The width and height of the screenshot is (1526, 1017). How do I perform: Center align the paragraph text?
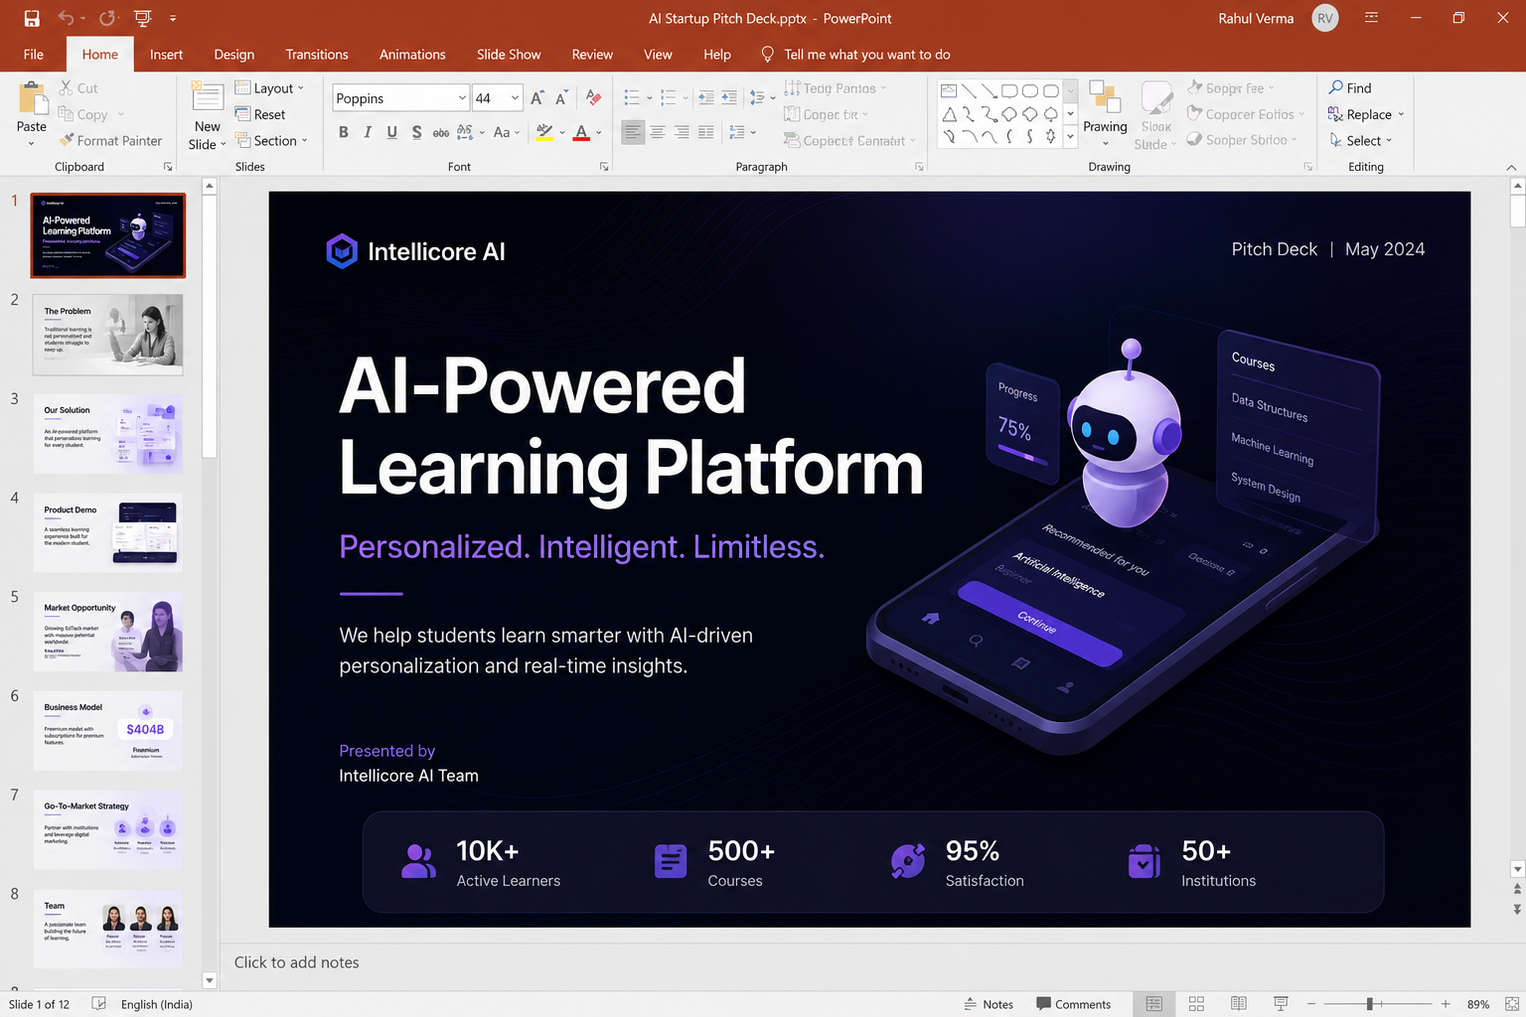657,132
